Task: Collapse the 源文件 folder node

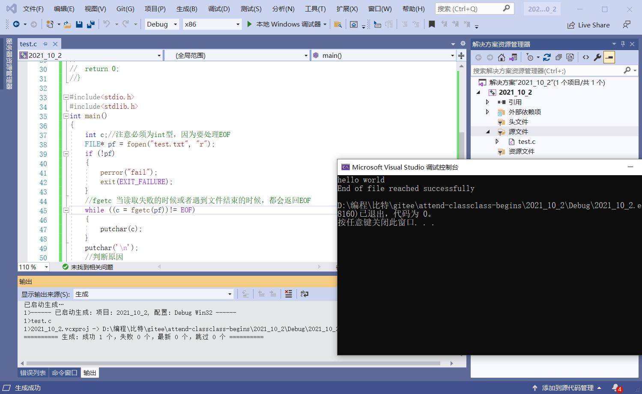Action: [x=487, y=131]
